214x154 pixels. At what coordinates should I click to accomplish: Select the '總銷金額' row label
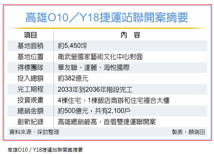click(x=30, y=111)
